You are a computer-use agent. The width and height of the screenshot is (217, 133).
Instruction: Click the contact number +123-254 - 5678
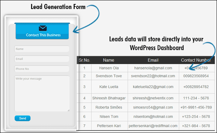coord(196,117)
